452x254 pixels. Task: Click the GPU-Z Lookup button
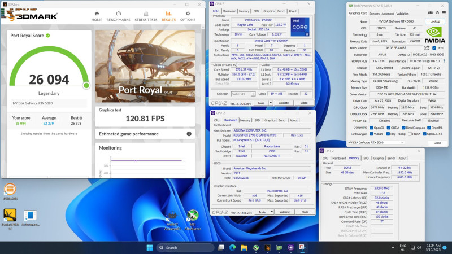434,21
